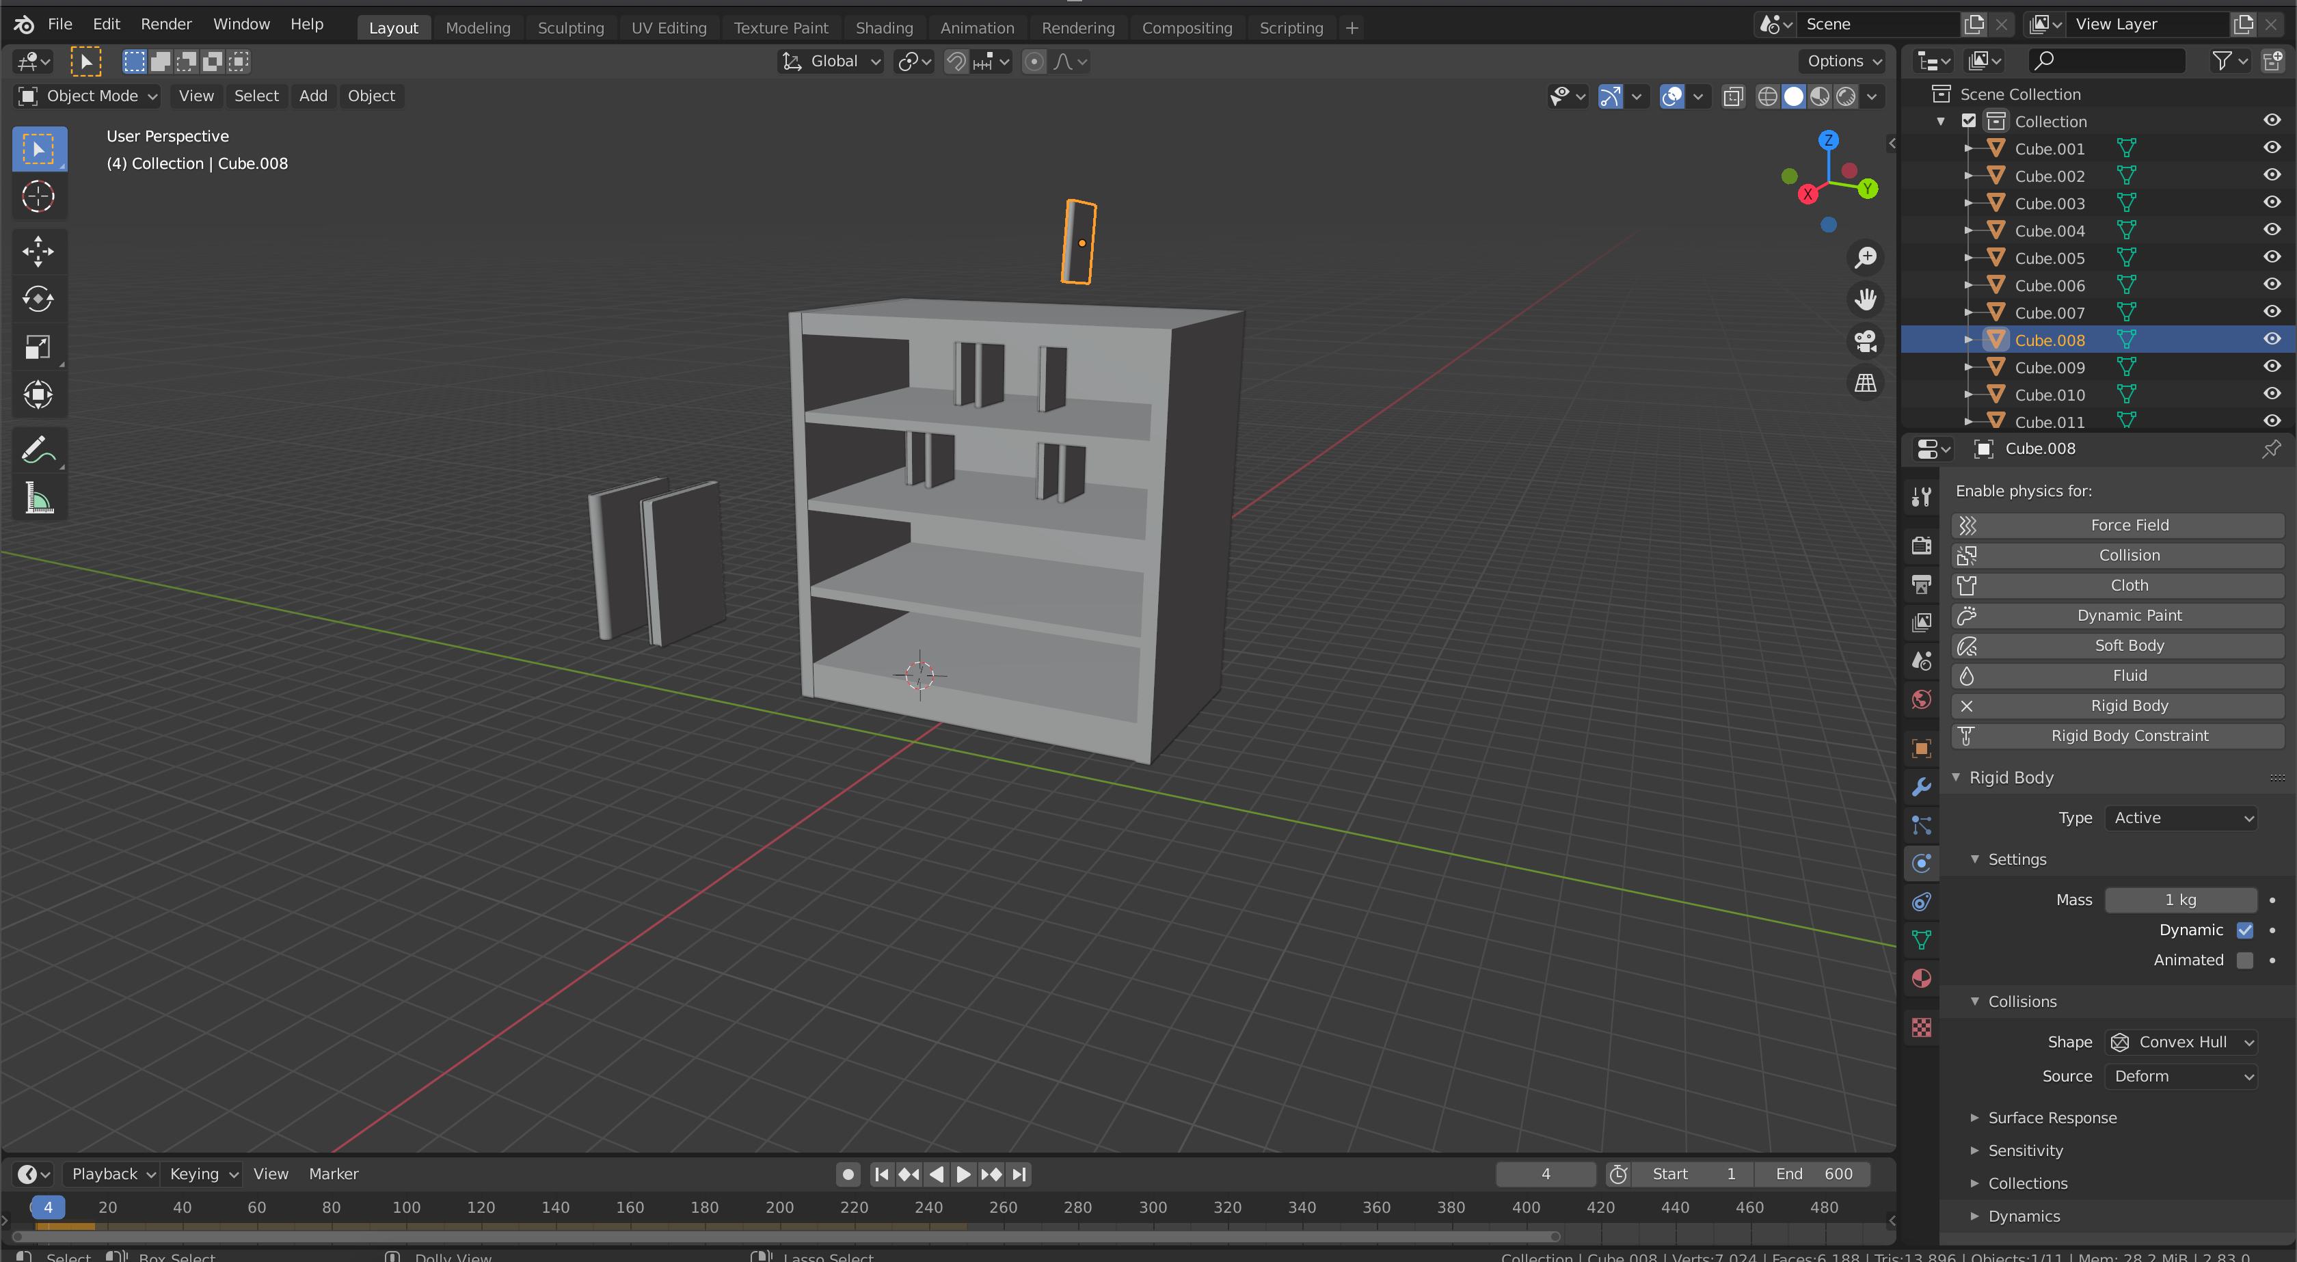Image resolution: width=2297 pixels, height=1262 pixels.
Task: Click the Cloth physics button
Action: coord(2117,586)
